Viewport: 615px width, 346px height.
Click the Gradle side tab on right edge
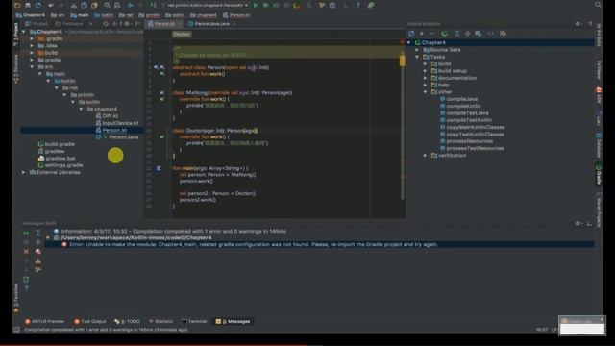click(x=599, y=175)
